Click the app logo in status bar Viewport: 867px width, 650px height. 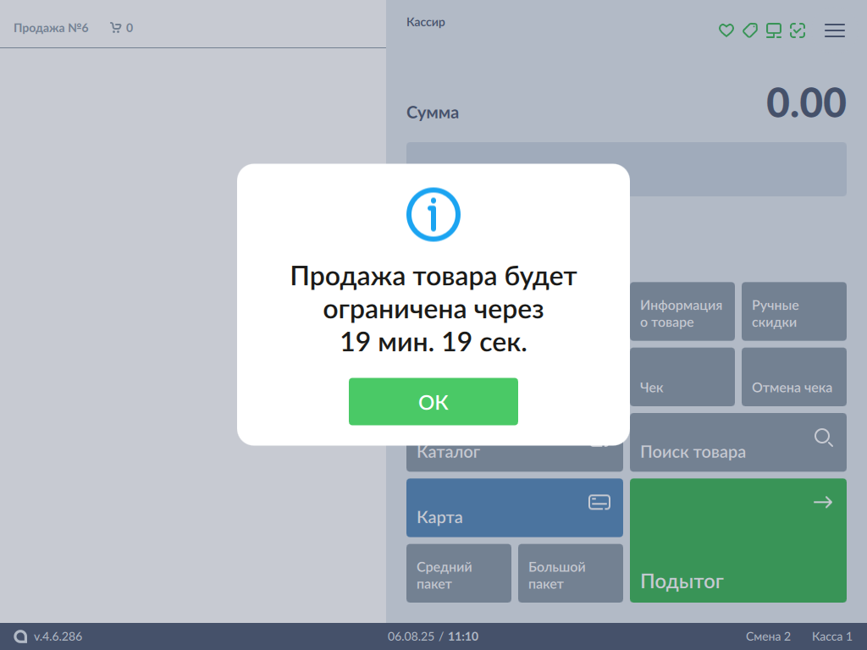coord(20,636)
